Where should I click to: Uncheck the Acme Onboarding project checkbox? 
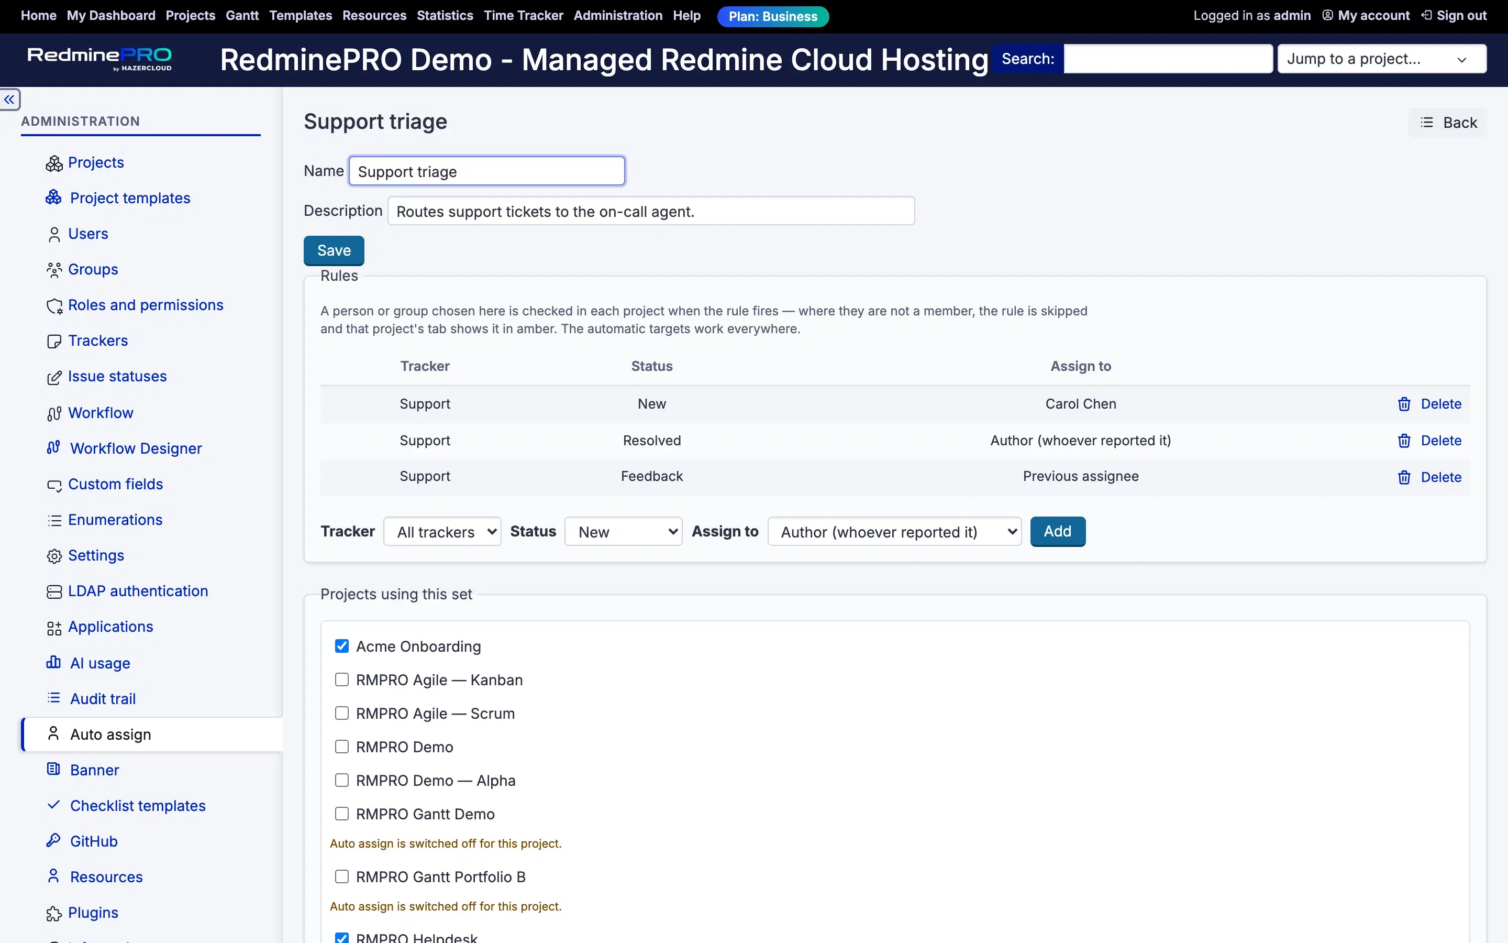click(341, 646)
